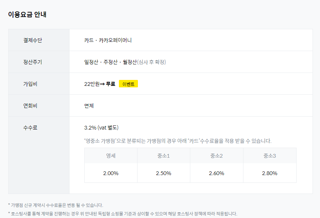Select the 중소1 column header
The height and width of the screenshot is (218, 320).
click(164, 156)
